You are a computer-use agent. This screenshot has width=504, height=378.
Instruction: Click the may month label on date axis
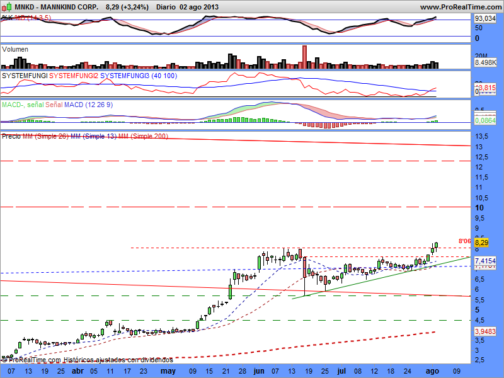pyautogui.click(x=168, y=371)
